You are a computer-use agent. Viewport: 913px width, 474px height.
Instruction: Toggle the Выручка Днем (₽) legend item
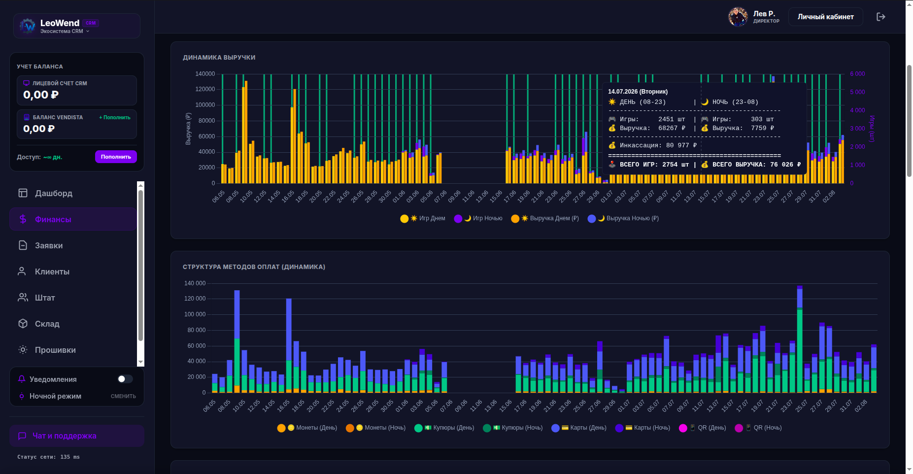545,219
